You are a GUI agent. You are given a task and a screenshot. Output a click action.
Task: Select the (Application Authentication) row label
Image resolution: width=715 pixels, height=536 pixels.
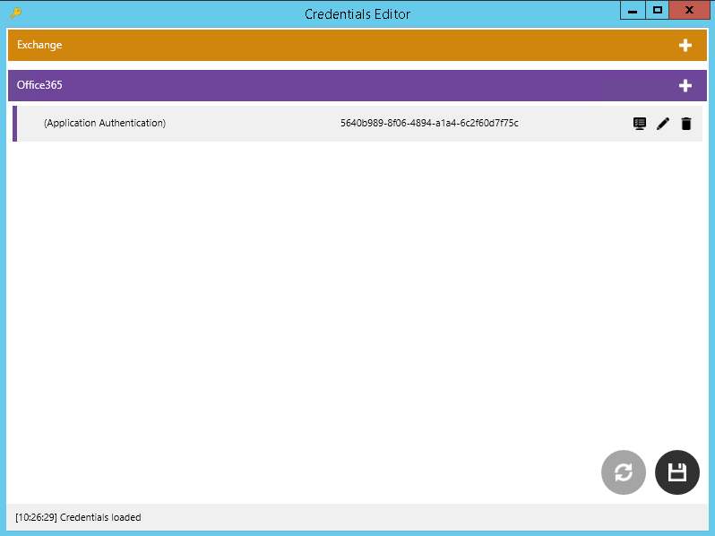tap(105, 123)
